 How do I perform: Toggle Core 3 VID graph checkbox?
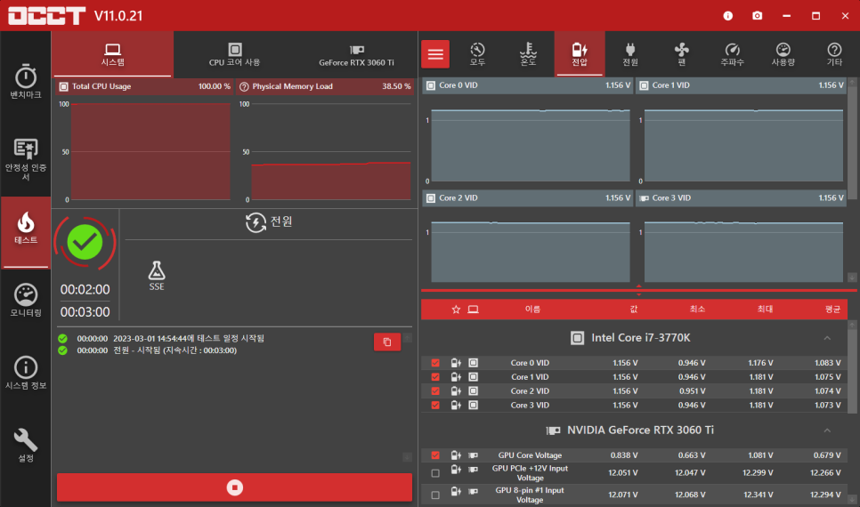[435, 405]
